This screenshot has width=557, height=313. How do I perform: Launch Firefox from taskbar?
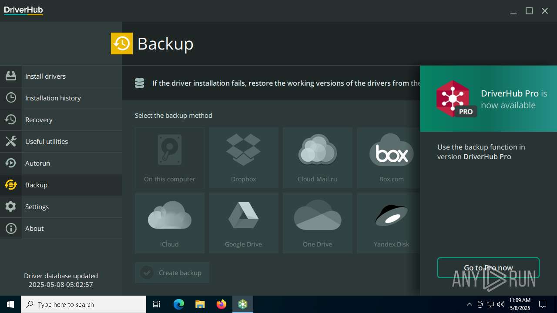tap(221, 304)
